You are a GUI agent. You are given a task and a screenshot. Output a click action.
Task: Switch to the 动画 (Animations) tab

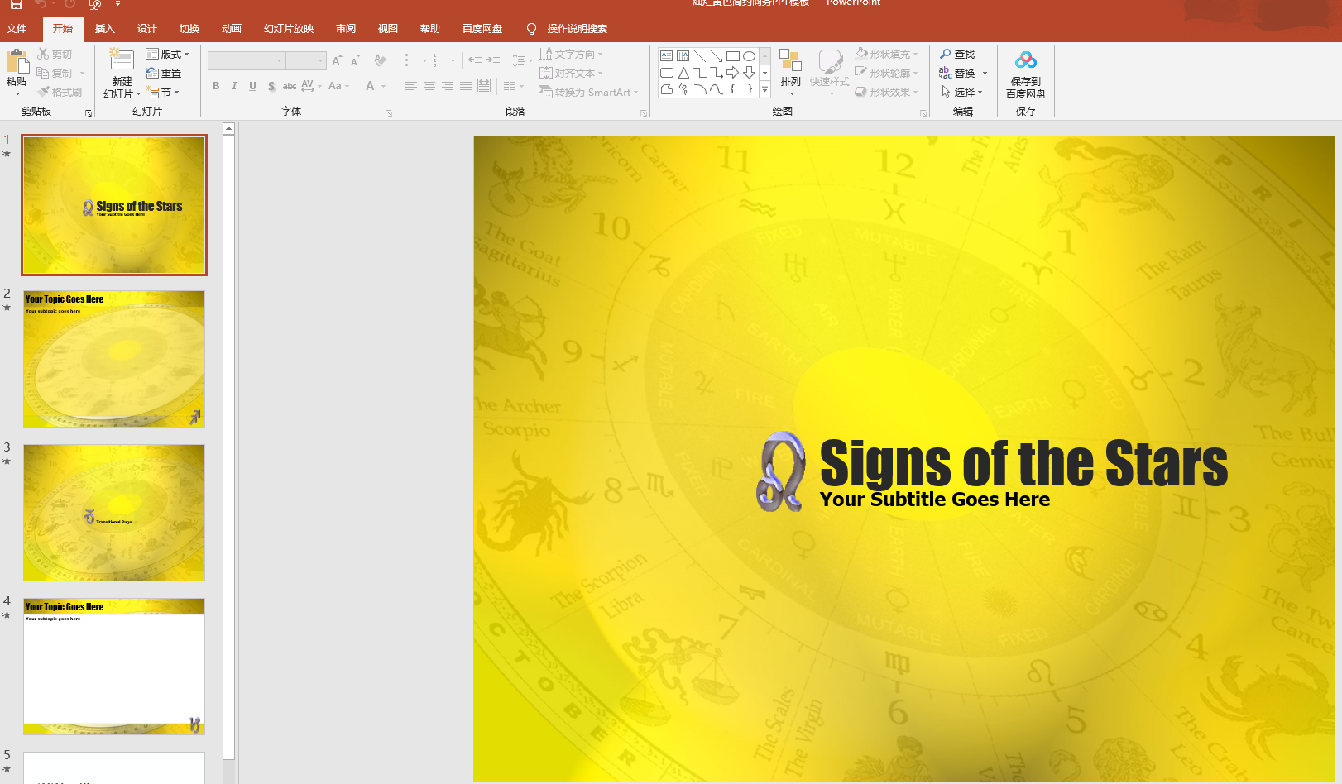click(232, 29)
